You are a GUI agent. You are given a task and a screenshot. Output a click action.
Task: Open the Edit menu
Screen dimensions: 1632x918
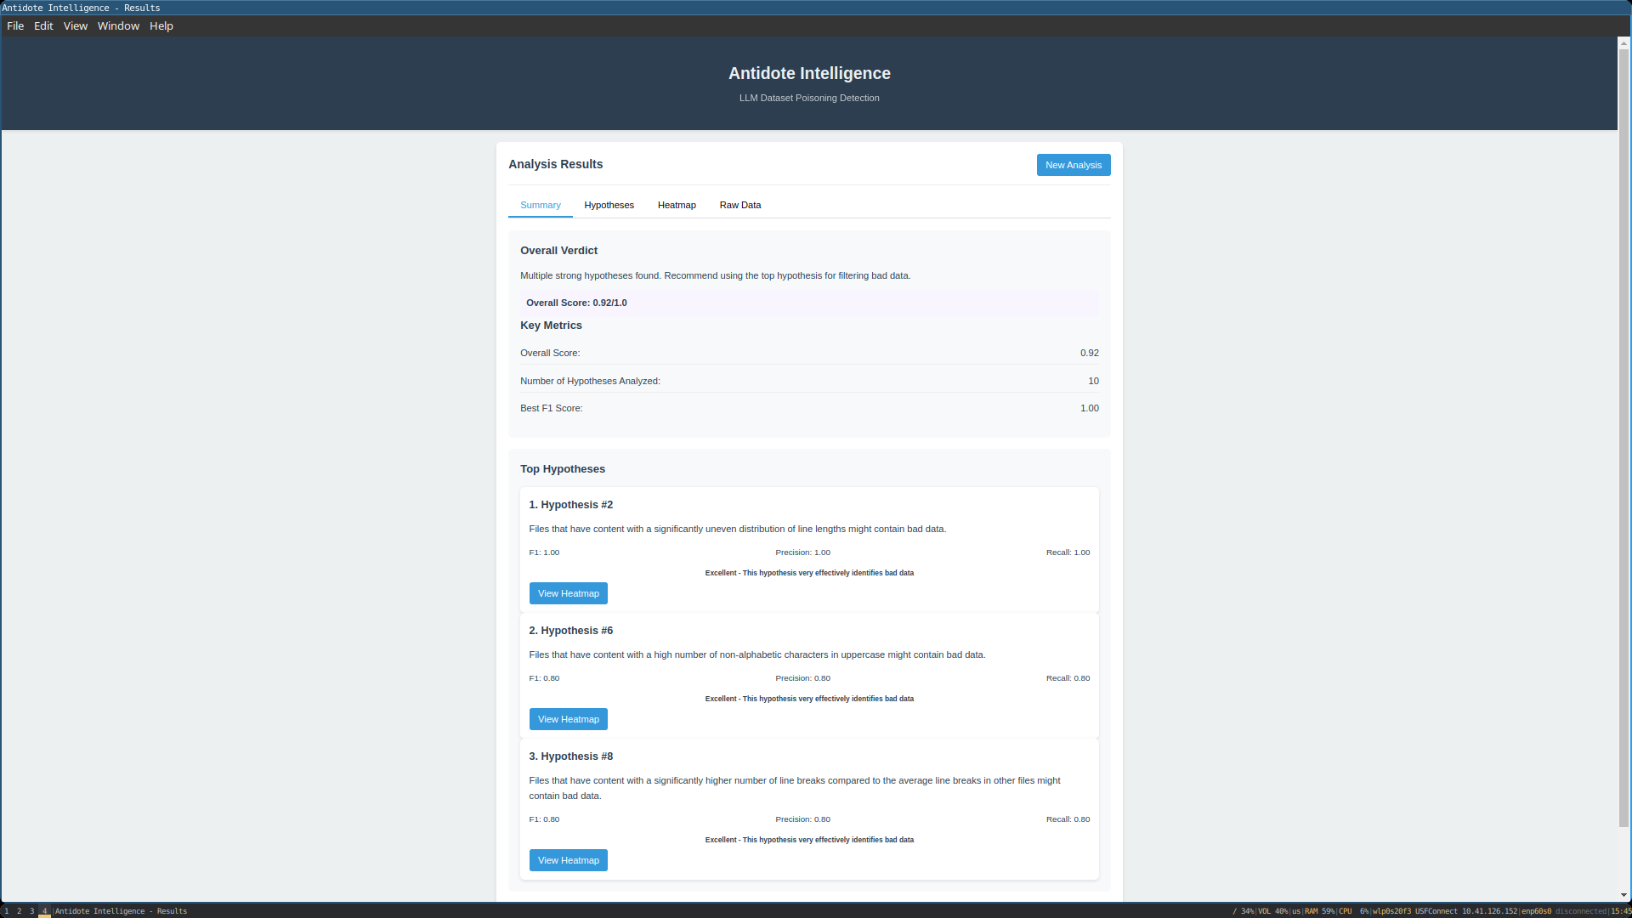click(x=43, y=25)
